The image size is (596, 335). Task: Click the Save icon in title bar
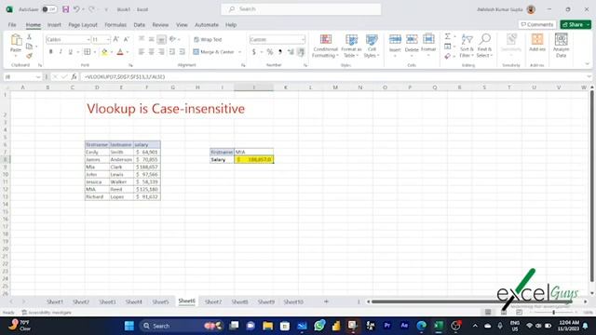[66, 9]
